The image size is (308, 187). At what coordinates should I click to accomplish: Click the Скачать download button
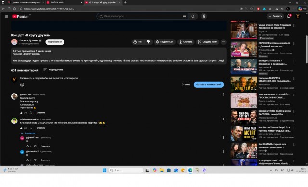(x=186, y=42)
